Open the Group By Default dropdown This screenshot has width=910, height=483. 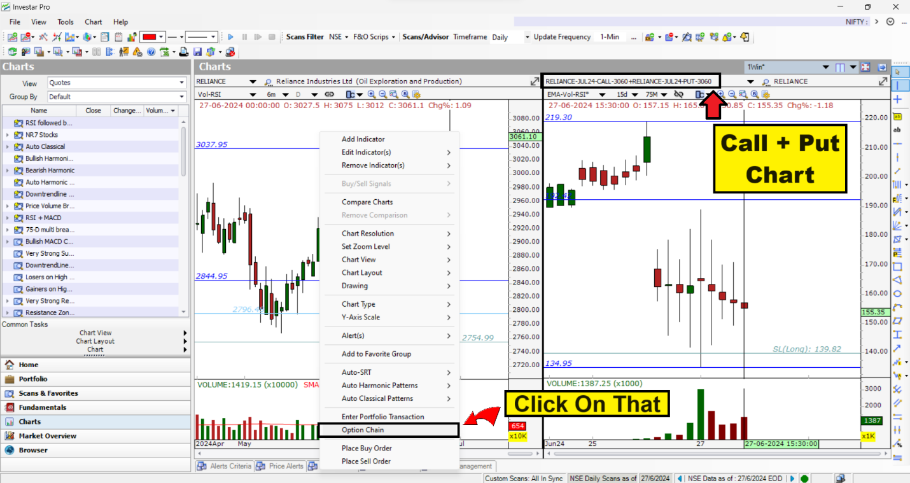point(182,97)
